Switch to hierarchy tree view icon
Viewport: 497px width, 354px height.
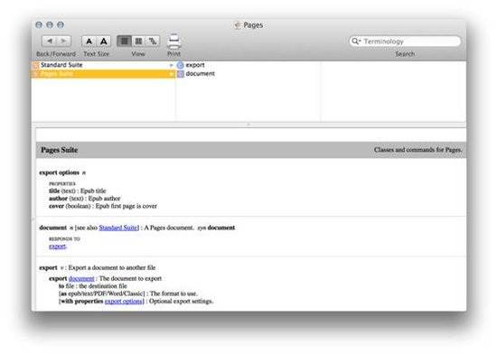tap(153, 42)
